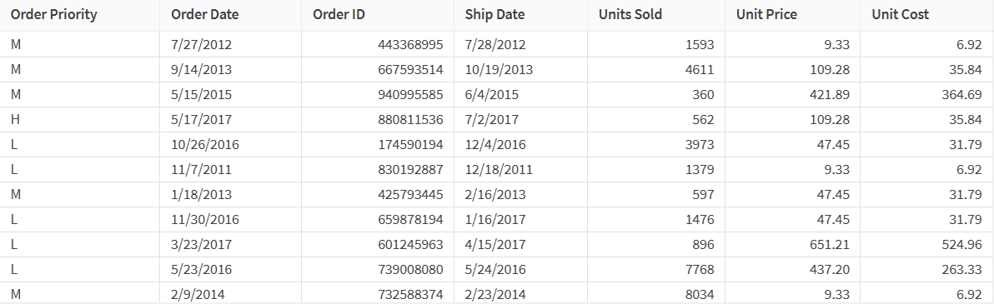This screenshot has height=304, width=994.
Task: Select units sold value 8034
Action: pos(656,293)
